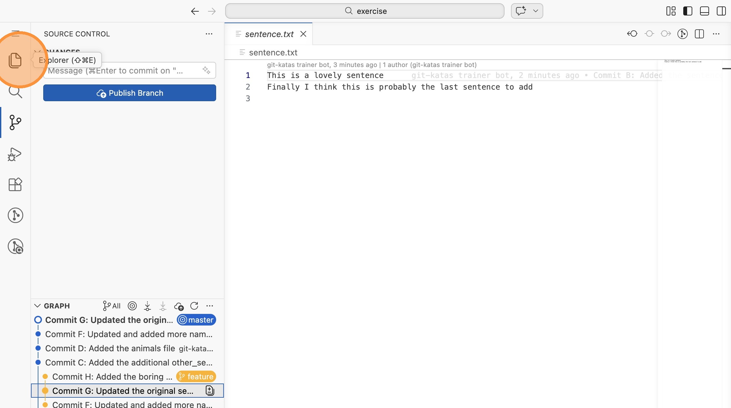The height and width of the screenshot is (408, 731).
Task: Open the Explorer view in activity bar
Action: click(15, 60)
